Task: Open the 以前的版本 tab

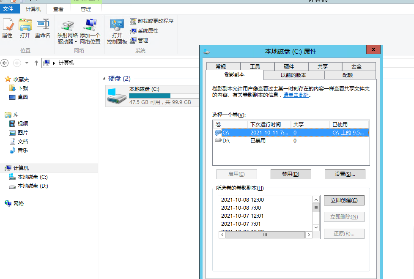Action: click(x=294, y=75)
